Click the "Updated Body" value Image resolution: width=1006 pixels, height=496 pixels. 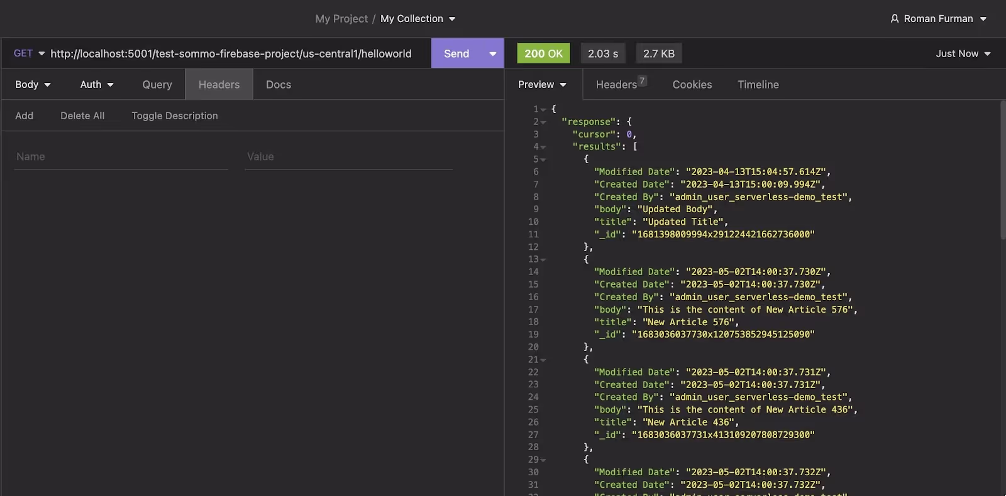pos(676,209)
